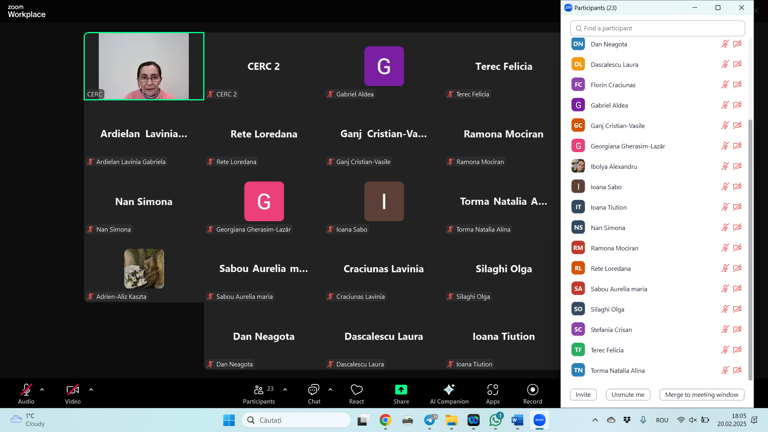Toggle the Video camera button

pos(72,390)
